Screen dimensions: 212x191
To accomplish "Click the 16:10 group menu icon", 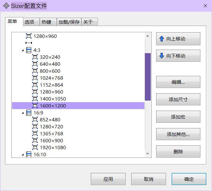I will pos(29,154).
